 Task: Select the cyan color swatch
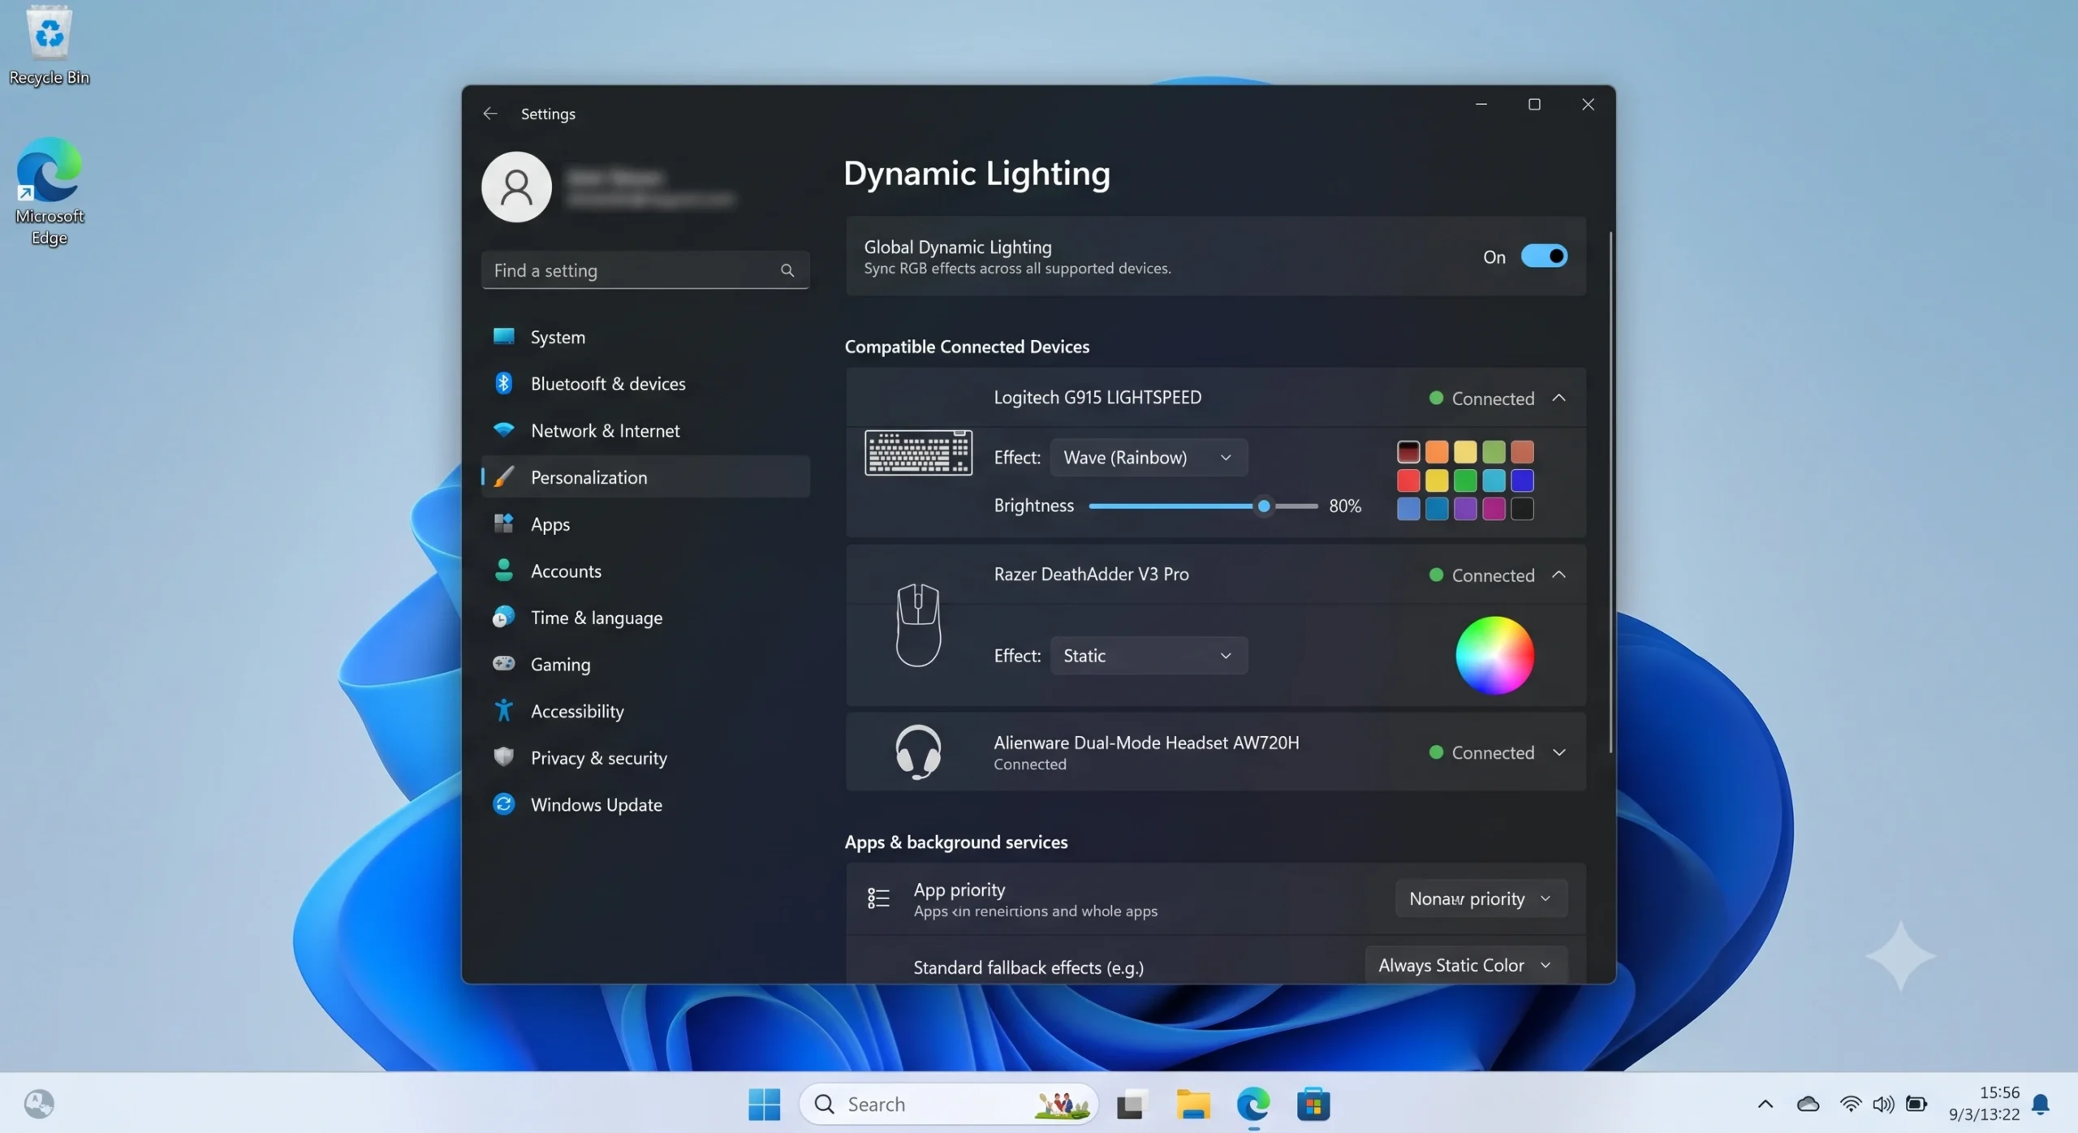[1493, 480]
